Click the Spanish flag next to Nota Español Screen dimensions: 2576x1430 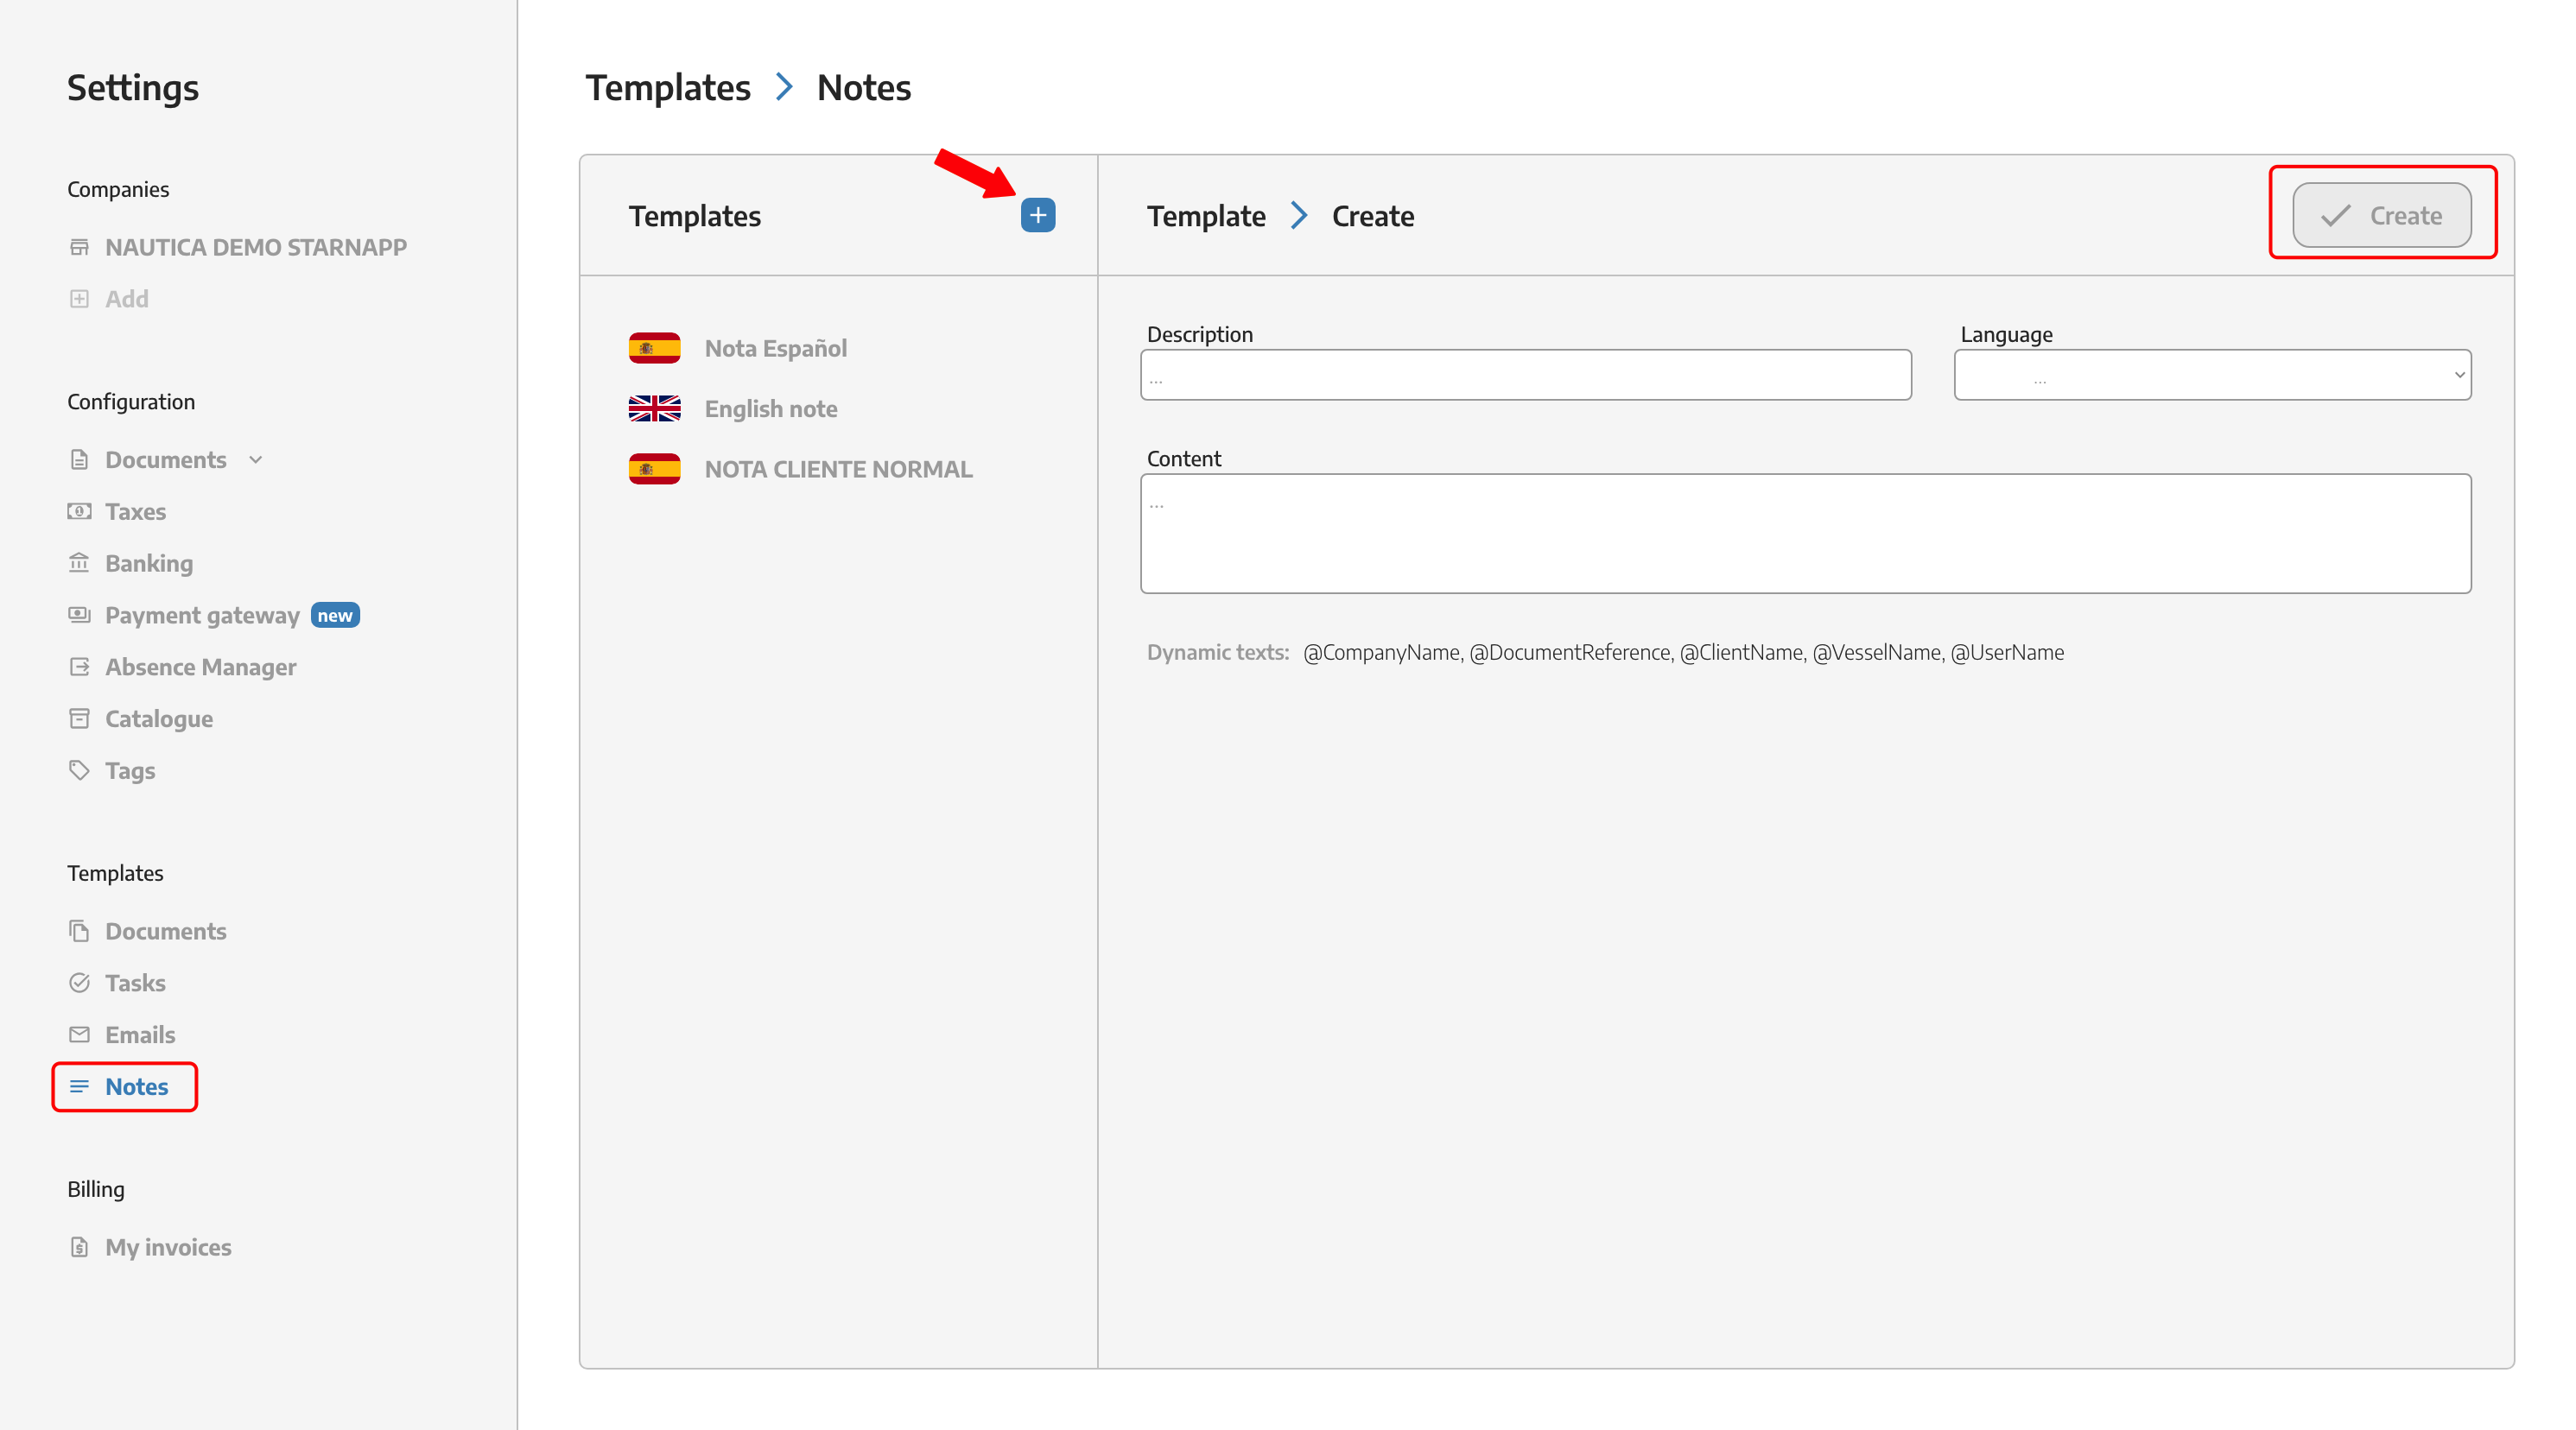[x=654, y=348]
